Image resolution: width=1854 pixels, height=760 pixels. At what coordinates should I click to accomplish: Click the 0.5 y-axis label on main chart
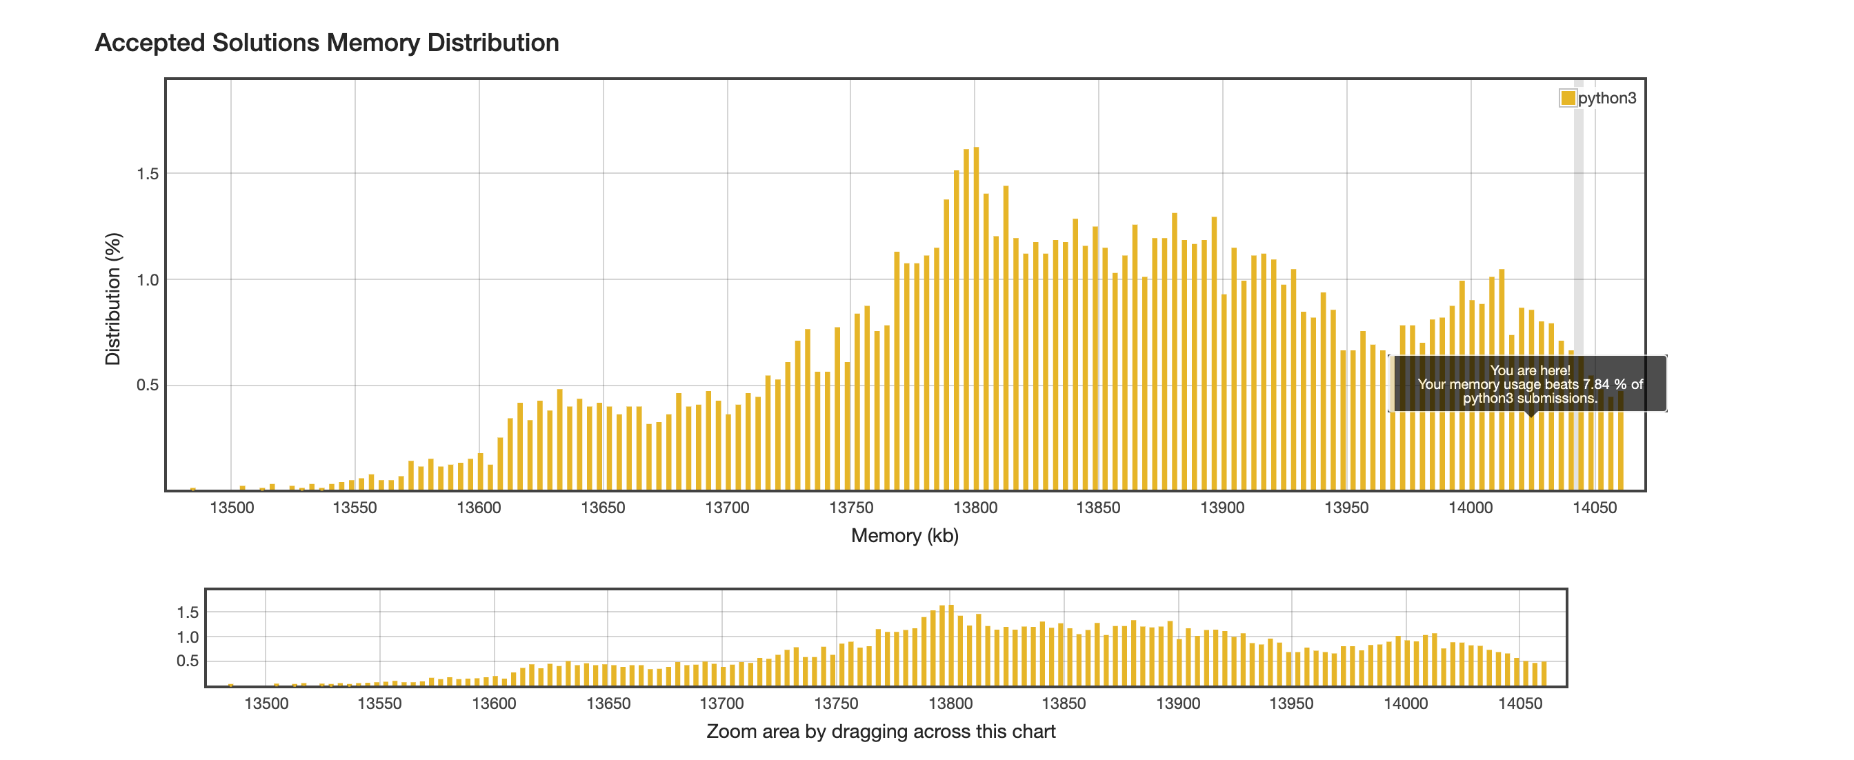coord(148,386)
